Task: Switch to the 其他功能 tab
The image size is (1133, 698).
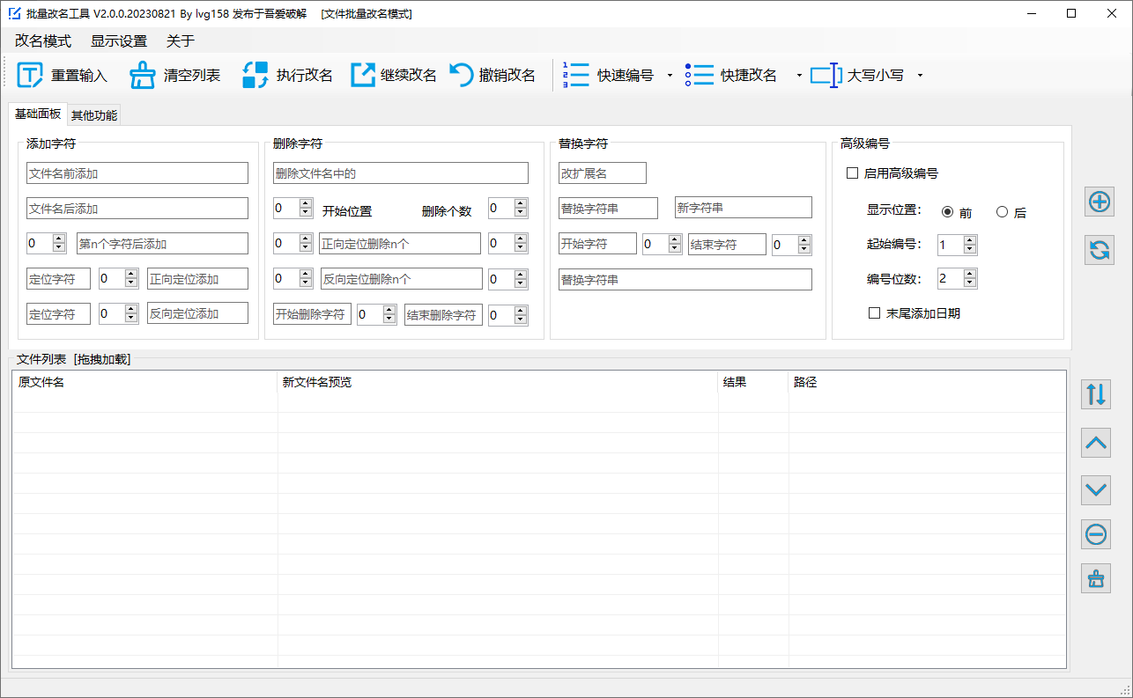Action: [94, 115]
